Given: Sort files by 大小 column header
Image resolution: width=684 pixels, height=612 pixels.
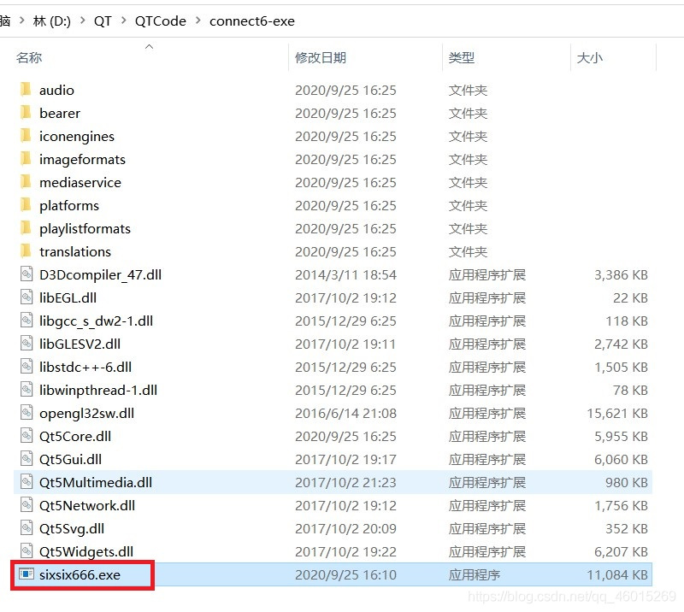Looking at the screenshot, I should 590,57.
